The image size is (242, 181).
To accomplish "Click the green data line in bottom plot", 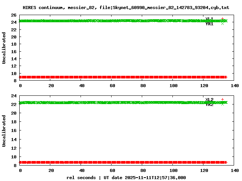I will (x=113, y=102).
